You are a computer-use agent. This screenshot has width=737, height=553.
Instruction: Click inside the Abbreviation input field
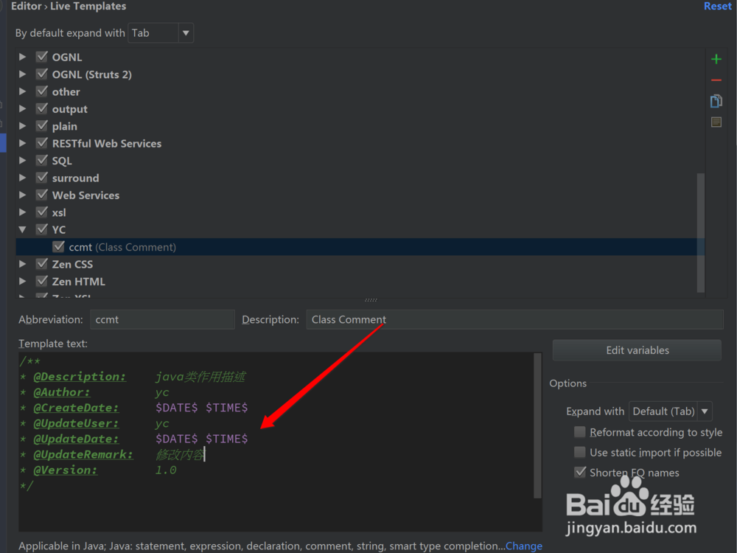click(x=162, y=319)
